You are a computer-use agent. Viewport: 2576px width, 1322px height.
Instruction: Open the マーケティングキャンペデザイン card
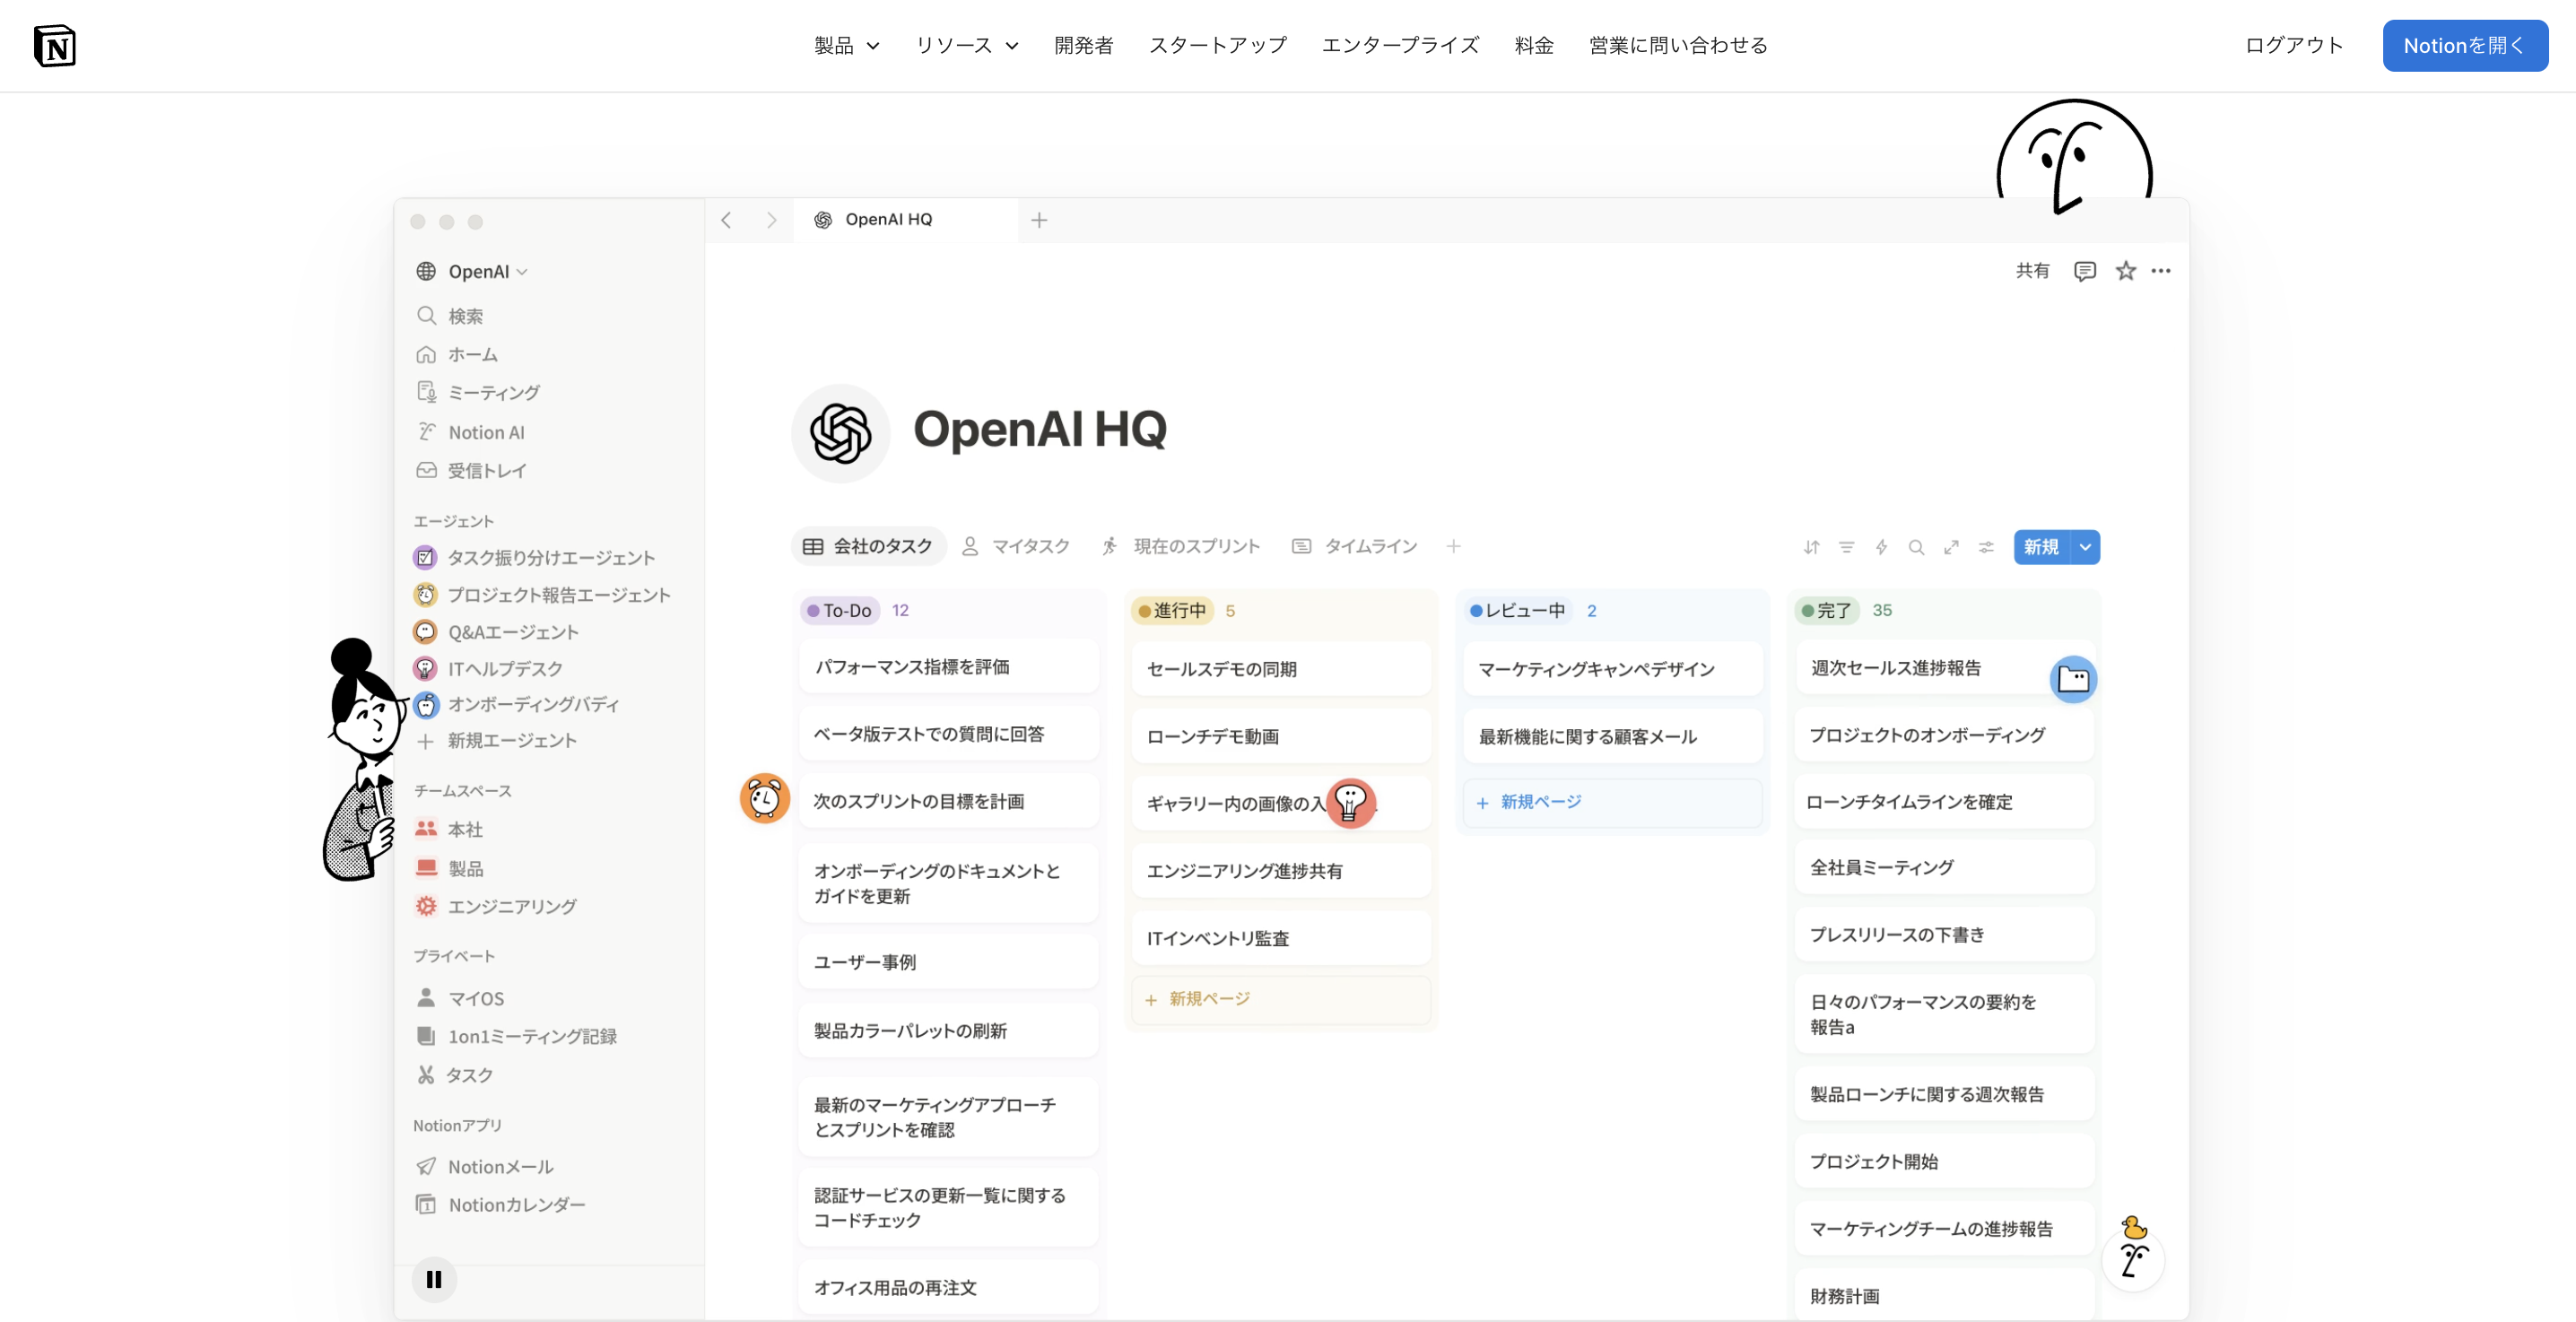tap(1612, 669)
